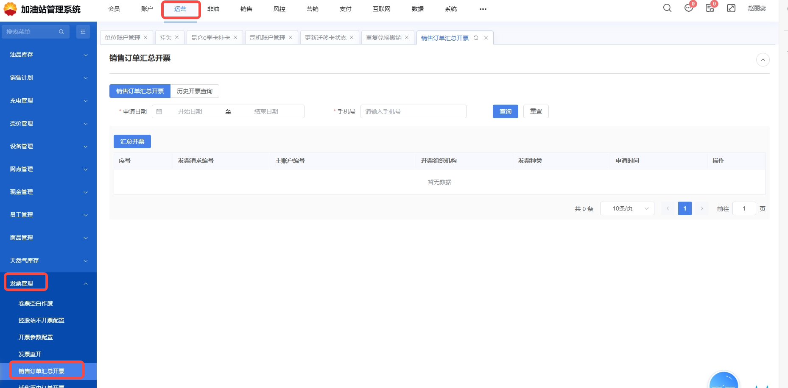The width and height of the screenshot is (788, 388).
Task: Collapse the sidebar menu toggle icon
Action: point(83,32)
